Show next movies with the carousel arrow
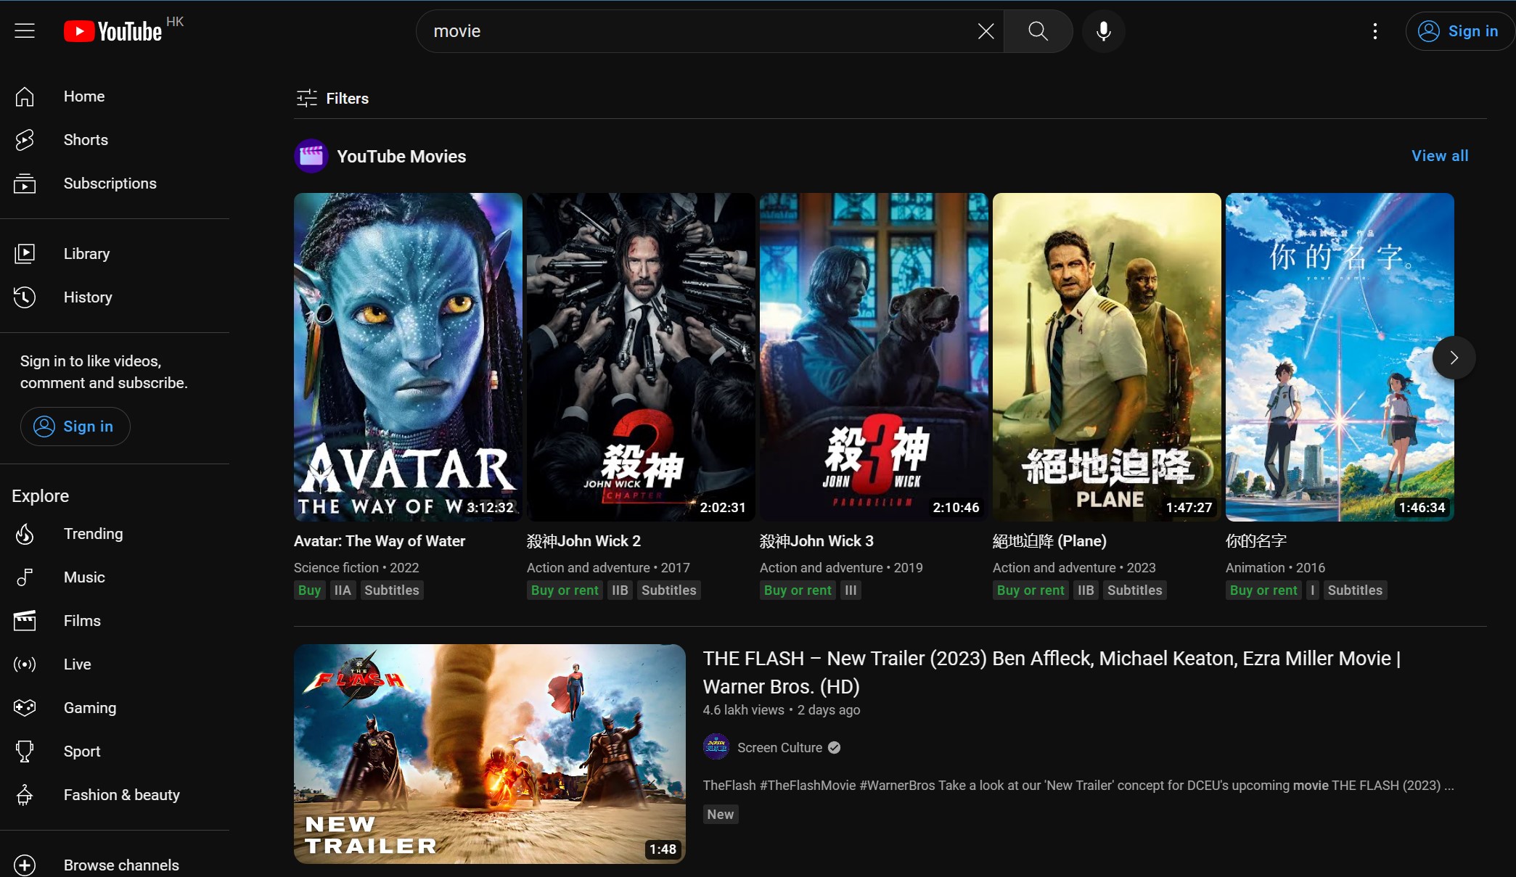 tap(1454, 358)
